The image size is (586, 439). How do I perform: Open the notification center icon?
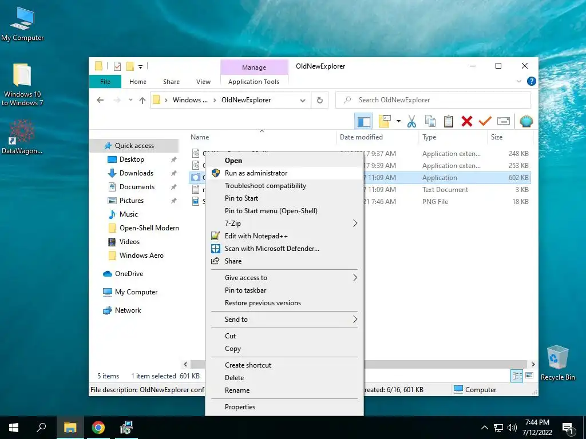coord(568,428)
